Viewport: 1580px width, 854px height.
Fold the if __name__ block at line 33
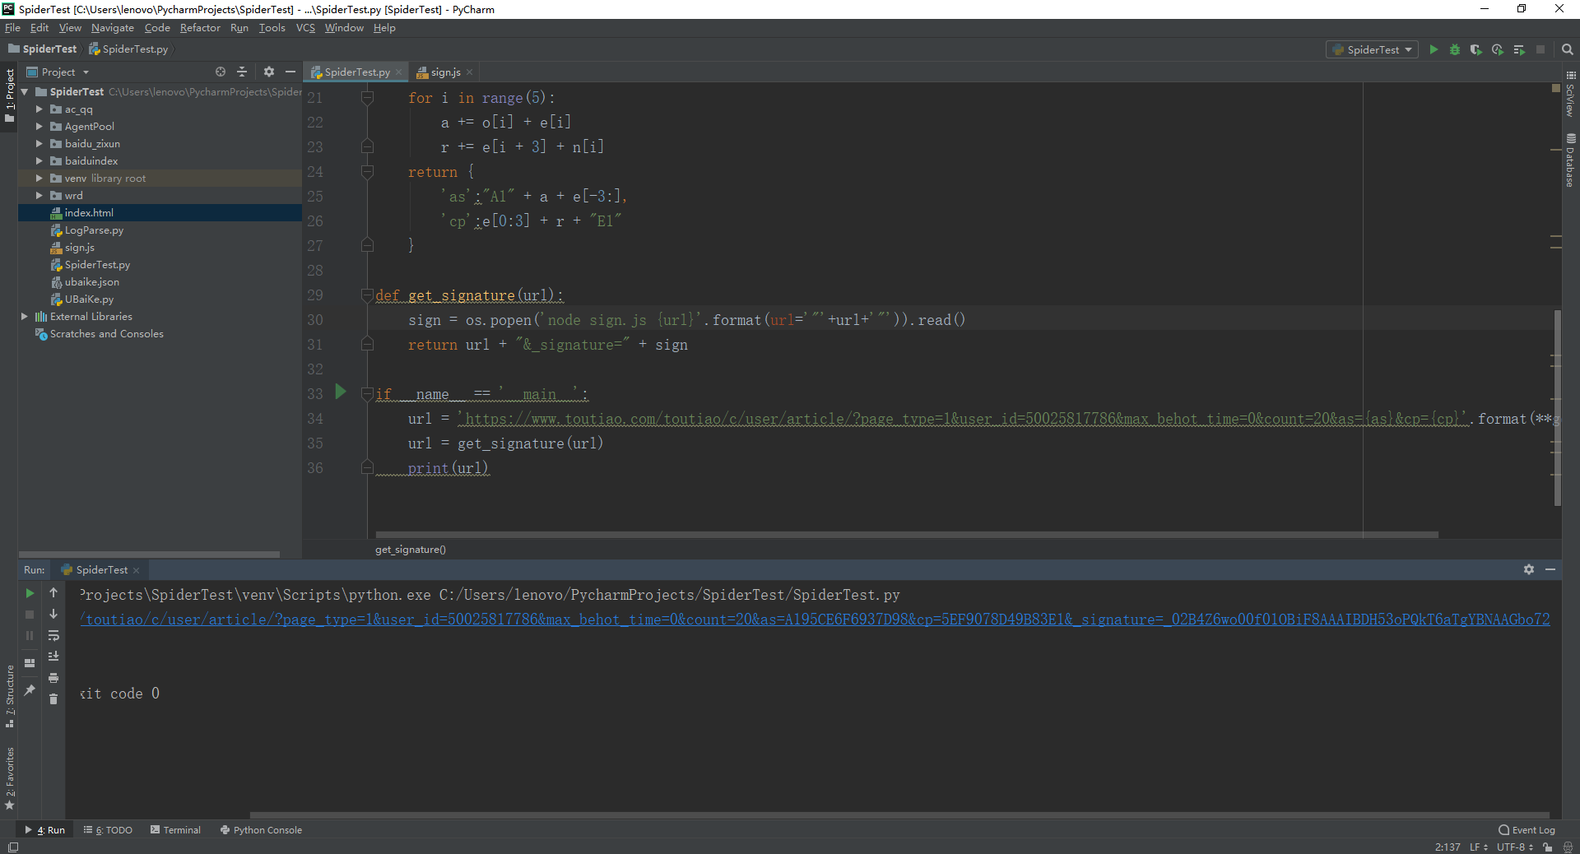(x=368, y=394)
